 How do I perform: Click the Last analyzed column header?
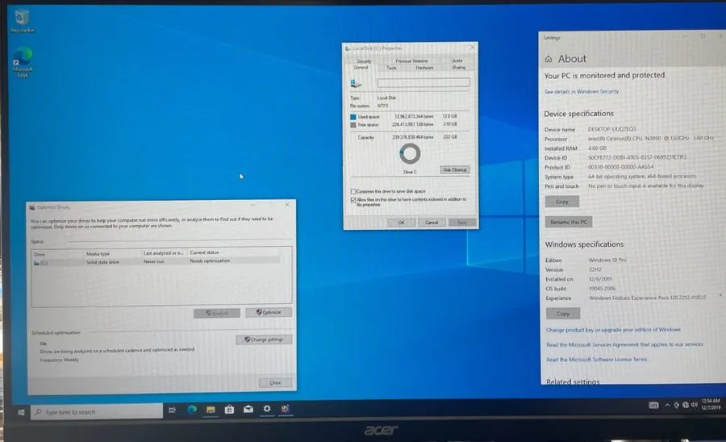(x=164, y=253)
